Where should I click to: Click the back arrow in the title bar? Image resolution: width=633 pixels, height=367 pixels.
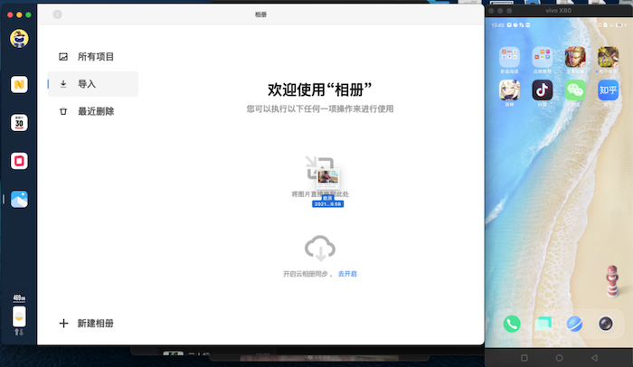point(57,14)
